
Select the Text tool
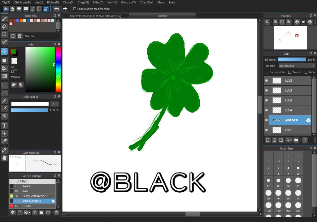click(x=4, y=126)
